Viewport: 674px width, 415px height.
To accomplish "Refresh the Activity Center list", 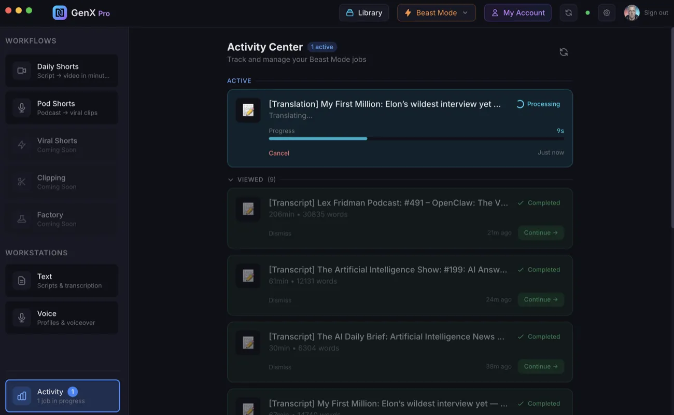I will click(x=564, y=52).
